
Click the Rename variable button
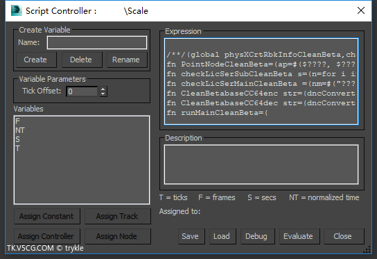point(127,60)
